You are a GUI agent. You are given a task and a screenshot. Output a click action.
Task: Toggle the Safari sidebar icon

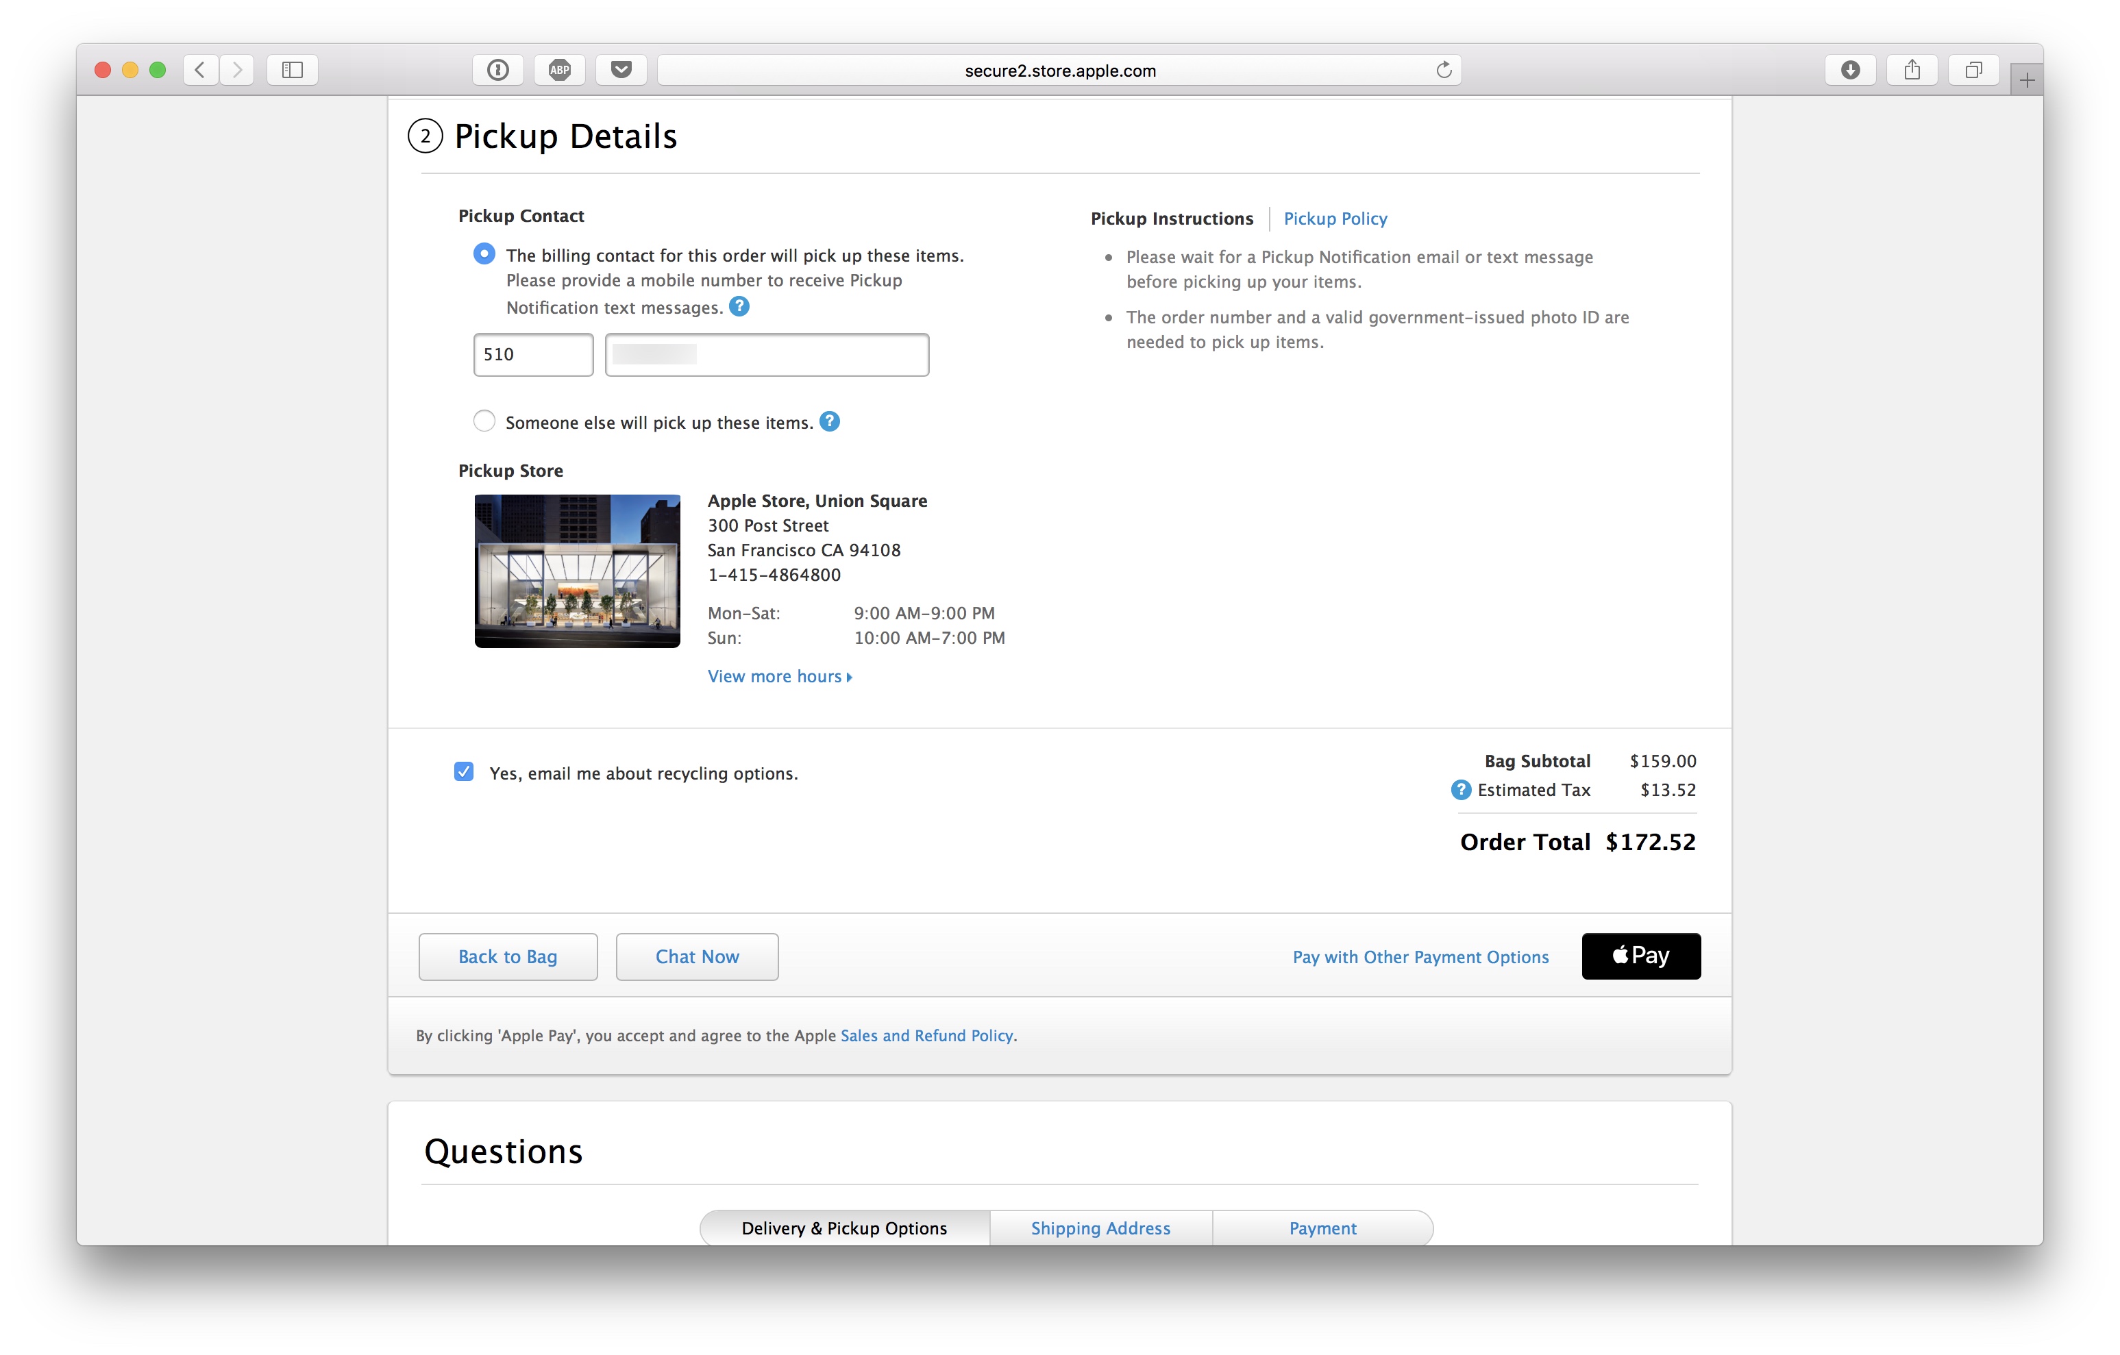[x=293, y=70]
